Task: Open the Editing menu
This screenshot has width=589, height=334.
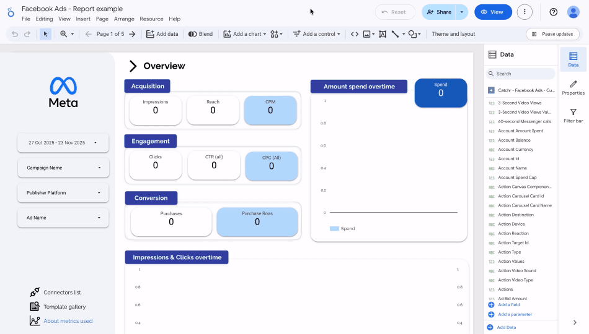Action: (x=44, y=19)
